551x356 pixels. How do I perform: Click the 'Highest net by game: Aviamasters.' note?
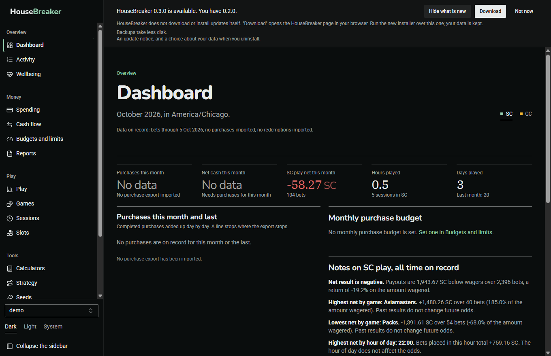point(372,302)
